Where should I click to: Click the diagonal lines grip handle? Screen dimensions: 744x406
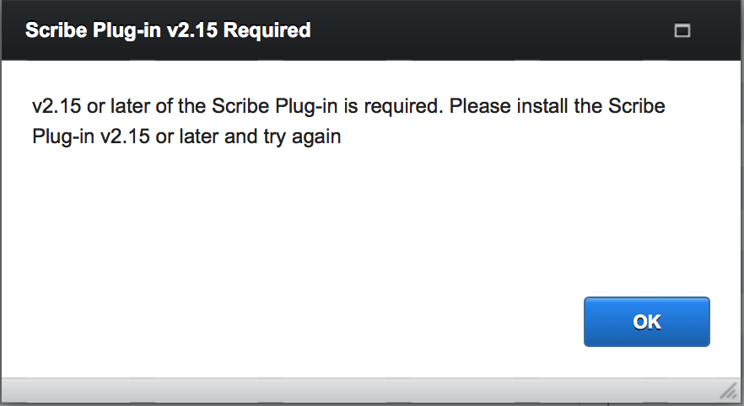(728, 392)
